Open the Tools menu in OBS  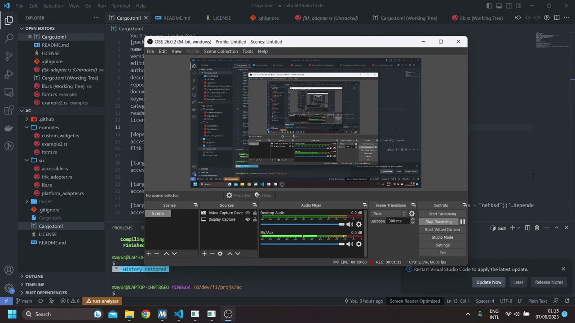click(x=248, y=51)
